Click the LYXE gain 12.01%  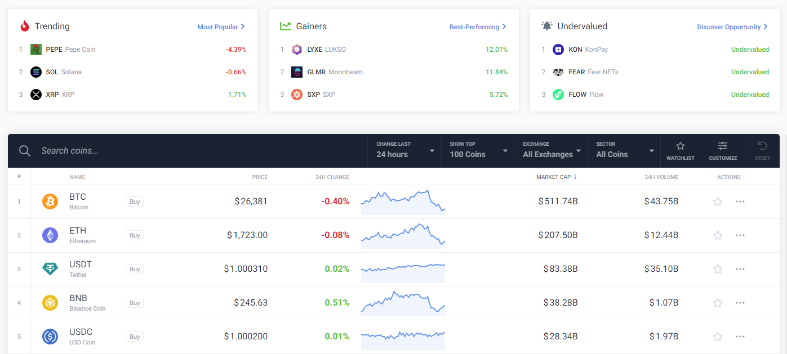coord(496,50)
